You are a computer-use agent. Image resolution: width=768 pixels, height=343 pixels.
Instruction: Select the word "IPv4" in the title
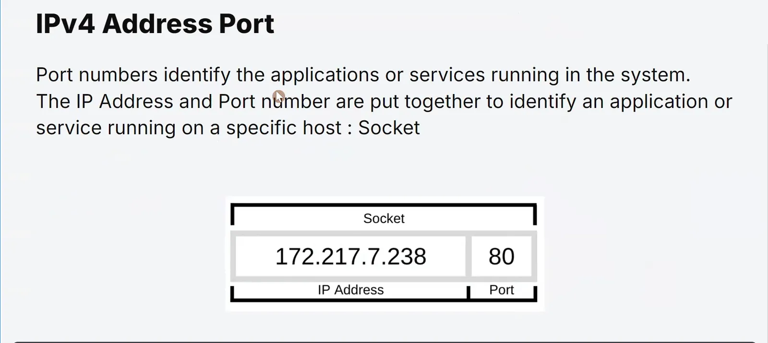[x=65, y=24]
